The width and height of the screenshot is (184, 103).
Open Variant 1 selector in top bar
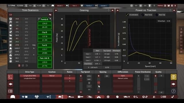pyautogui.click(x=104, y=6)
